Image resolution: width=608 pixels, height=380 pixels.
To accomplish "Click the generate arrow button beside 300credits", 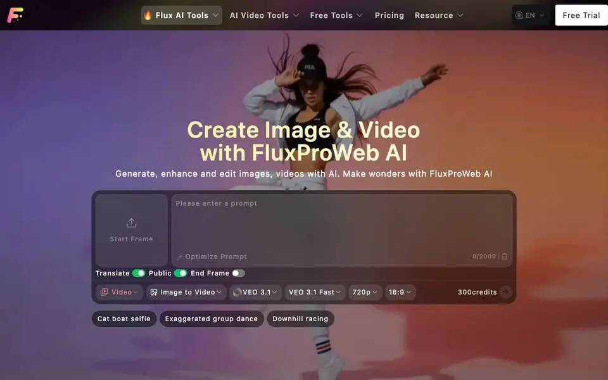I will coord(505,292).
